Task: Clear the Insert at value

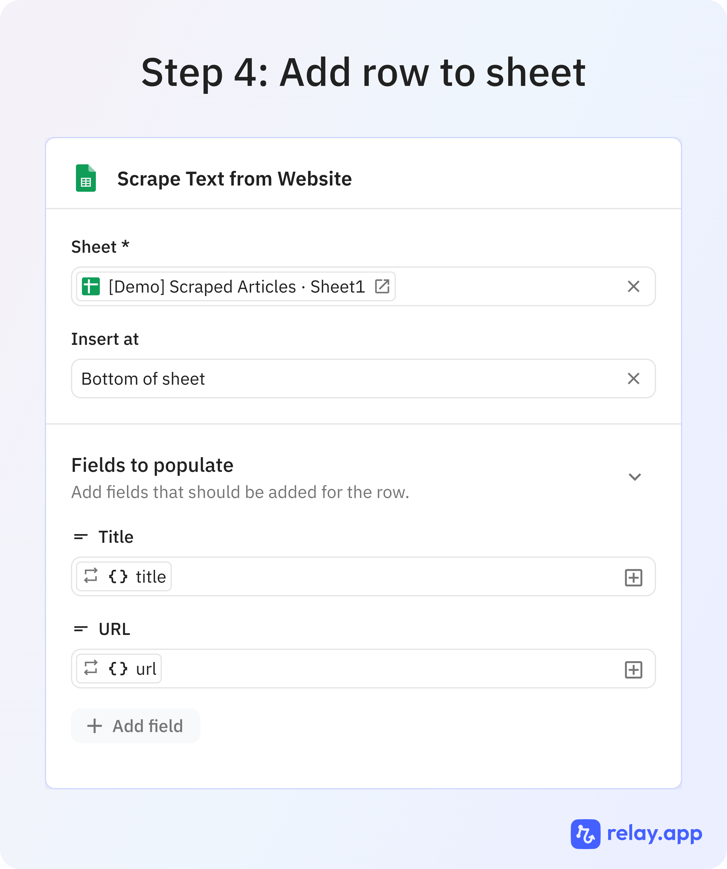Action: [633, 379]
